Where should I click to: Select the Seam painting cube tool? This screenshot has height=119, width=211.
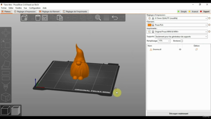pos(6,97)
